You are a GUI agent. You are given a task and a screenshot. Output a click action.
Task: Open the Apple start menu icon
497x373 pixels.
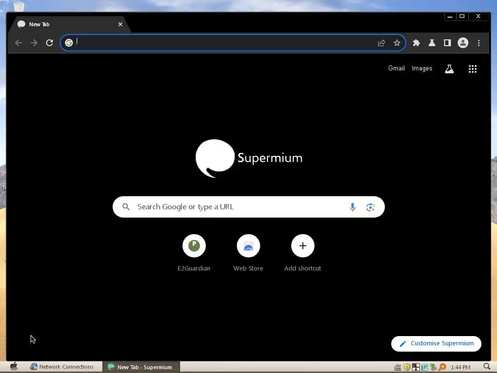tap(14, 367)
